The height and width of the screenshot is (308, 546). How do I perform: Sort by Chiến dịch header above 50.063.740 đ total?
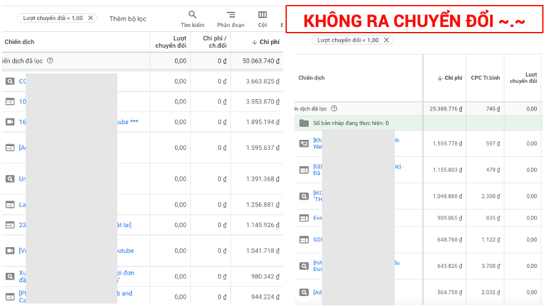pos(19,42)
